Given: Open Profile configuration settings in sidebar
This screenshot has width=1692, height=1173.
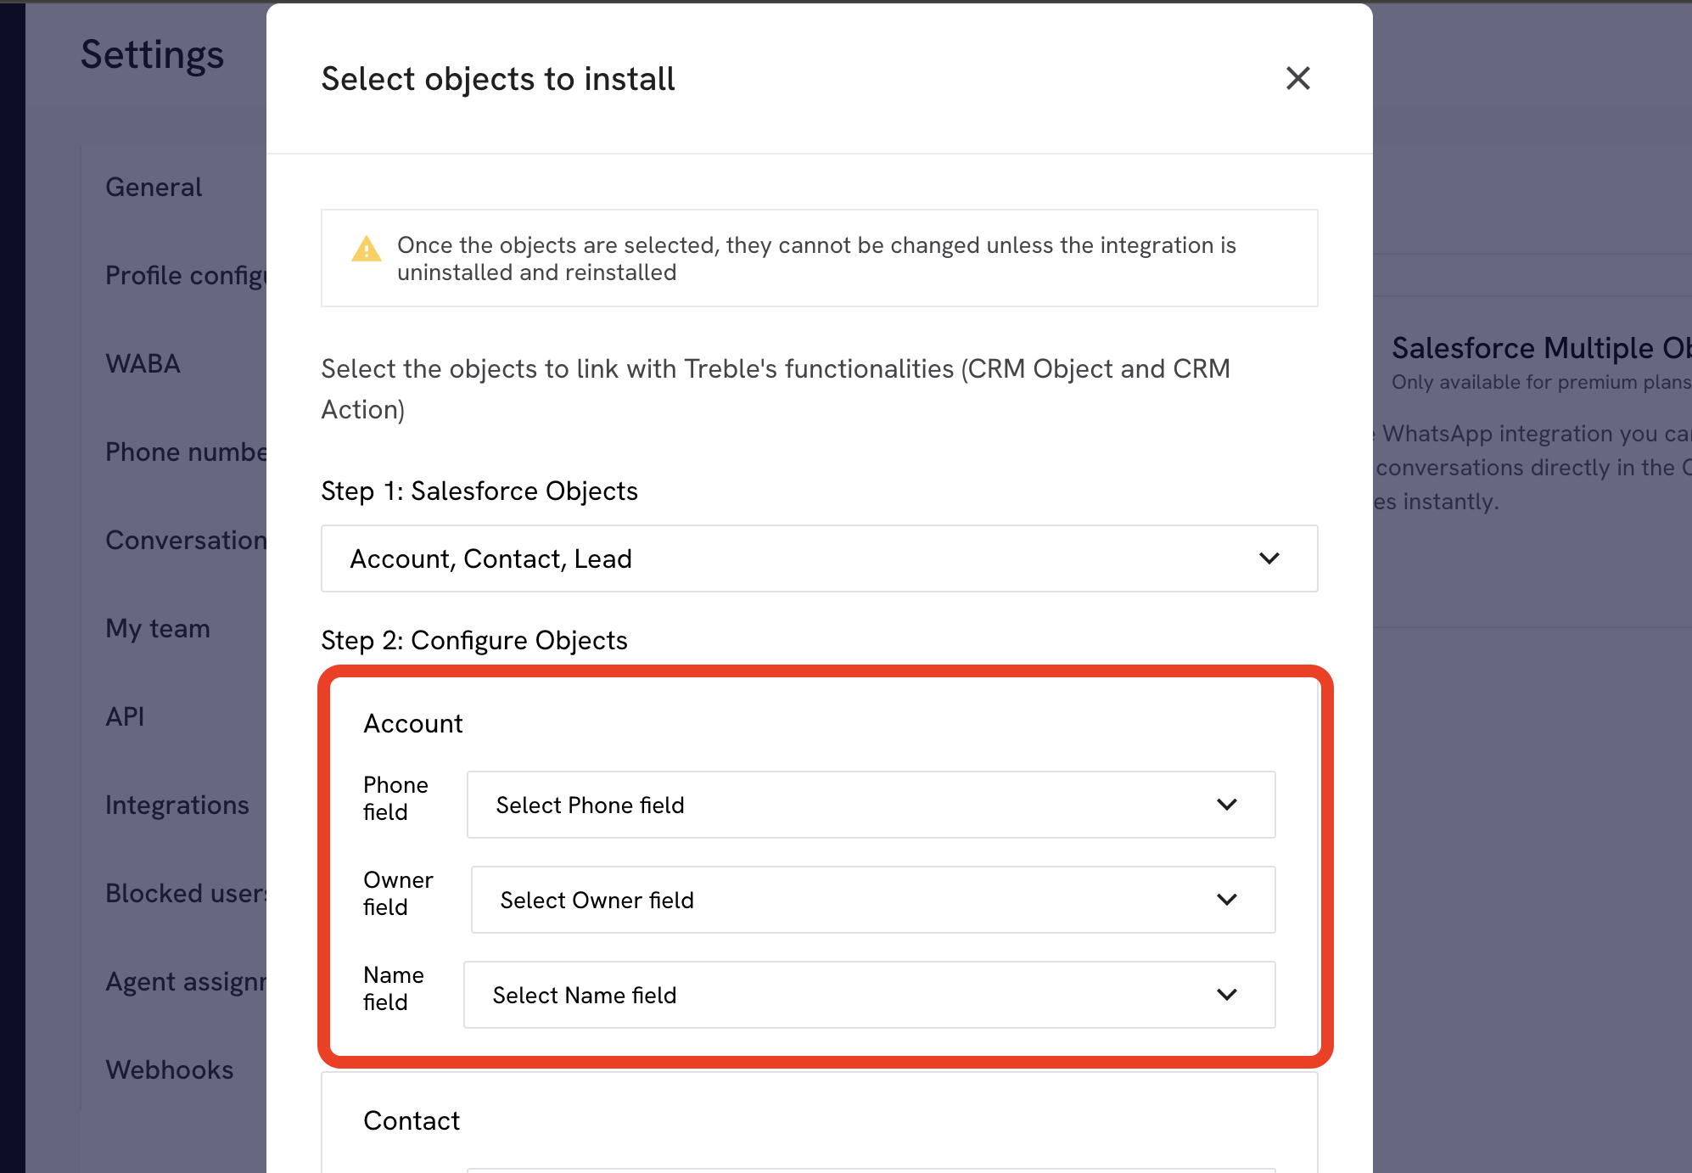Looking at the screenshot, I should pos(186,275).
